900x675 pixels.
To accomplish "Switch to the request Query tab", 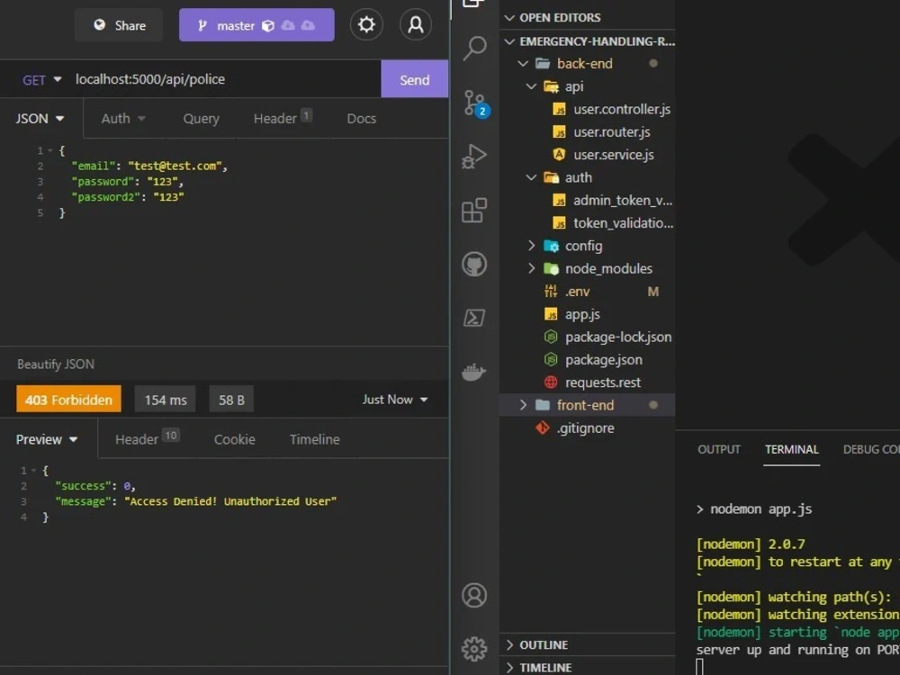I will pyautogui.click(x=201, y=119).
